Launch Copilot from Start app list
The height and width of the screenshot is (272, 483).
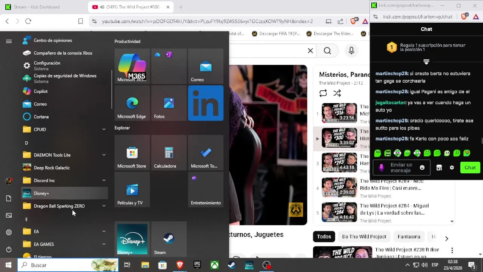[x=65, y=91]
